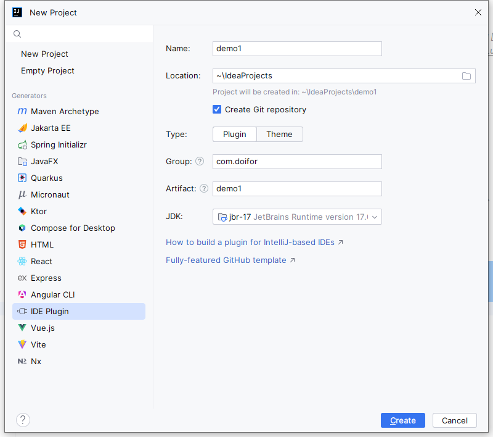Click the search magnifier icon
This screenshot has height=437, width=493.
tap(17, 34)
